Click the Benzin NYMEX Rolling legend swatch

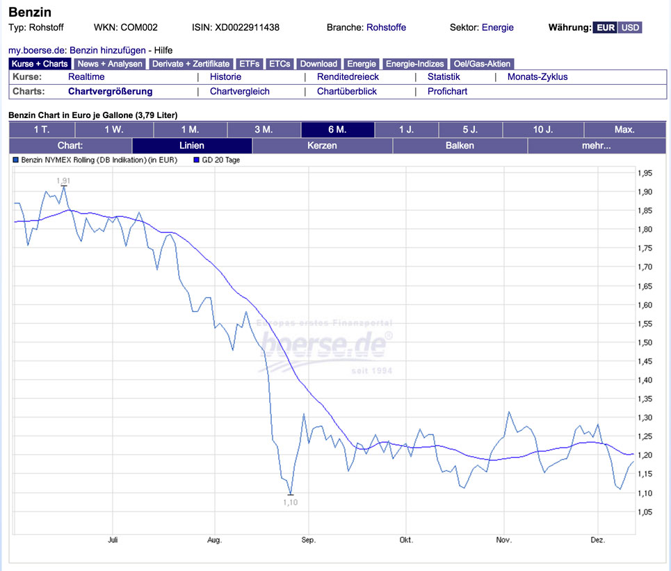[16, 160]
